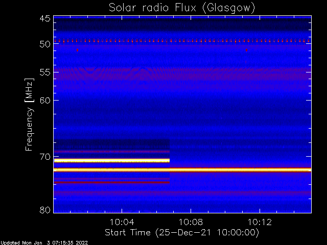Click the 80 frequency tick label
This screenshot has width=327, height=245.
(45, 210)
